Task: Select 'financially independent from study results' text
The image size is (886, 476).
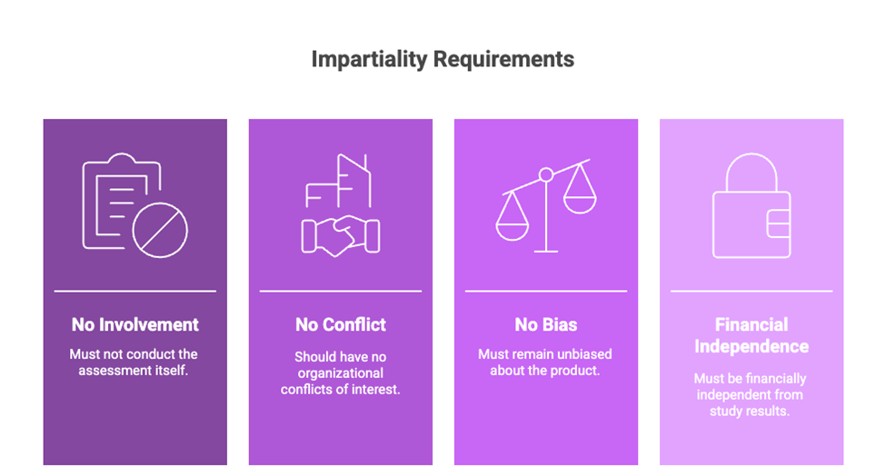Action: [752, 394]
